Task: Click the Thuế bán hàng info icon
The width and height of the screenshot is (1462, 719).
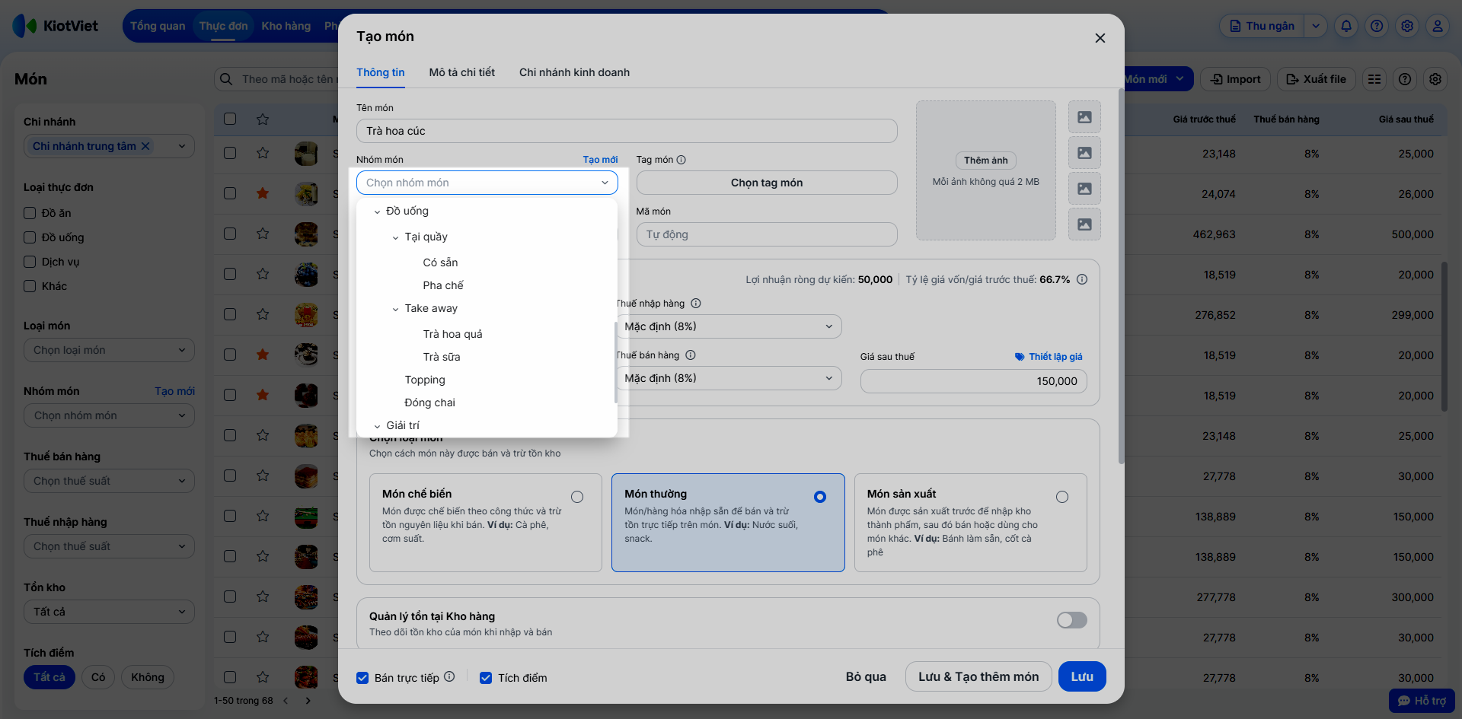Action: pos(691,355)
